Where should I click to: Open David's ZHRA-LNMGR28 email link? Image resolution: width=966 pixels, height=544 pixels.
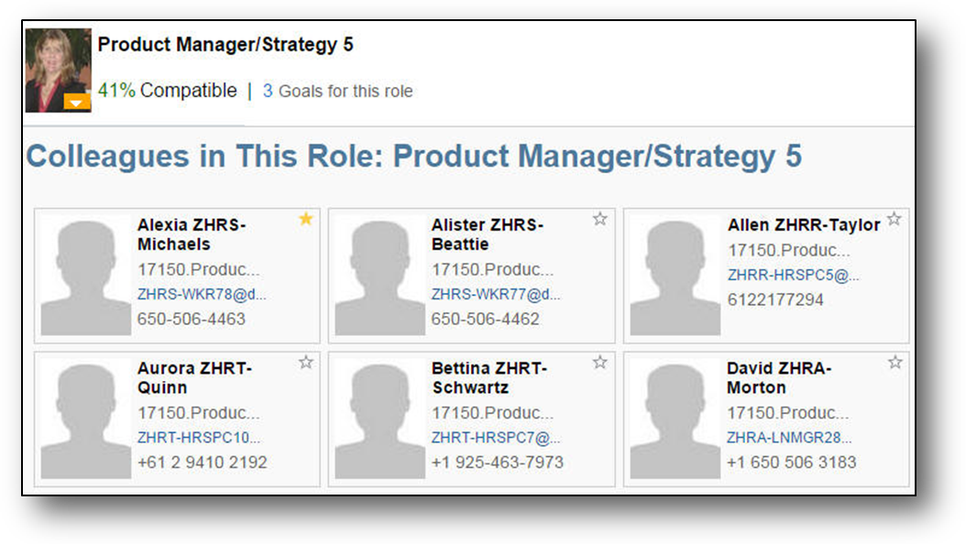point(789,438)
